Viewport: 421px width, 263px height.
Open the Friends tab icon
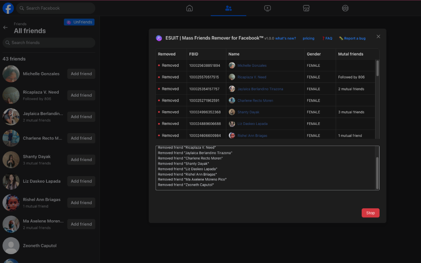pyautogui.click(x=229, y=8)
